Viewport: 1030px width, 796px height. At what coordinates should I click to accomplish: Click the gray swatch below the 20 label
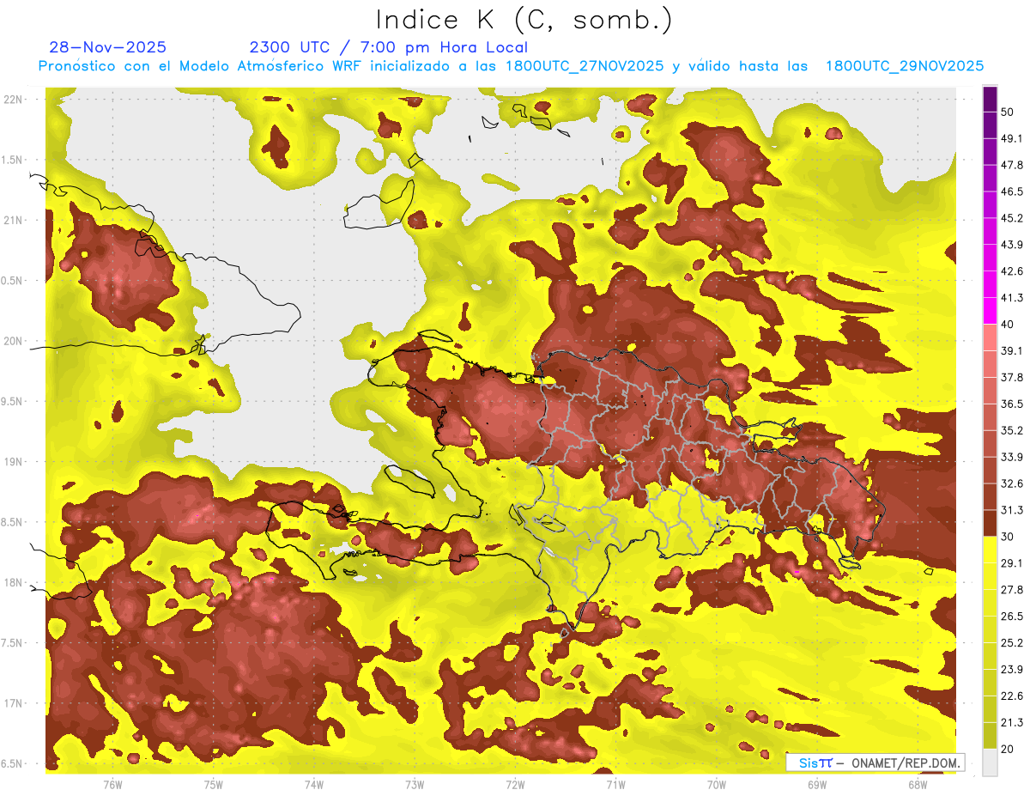990,763
